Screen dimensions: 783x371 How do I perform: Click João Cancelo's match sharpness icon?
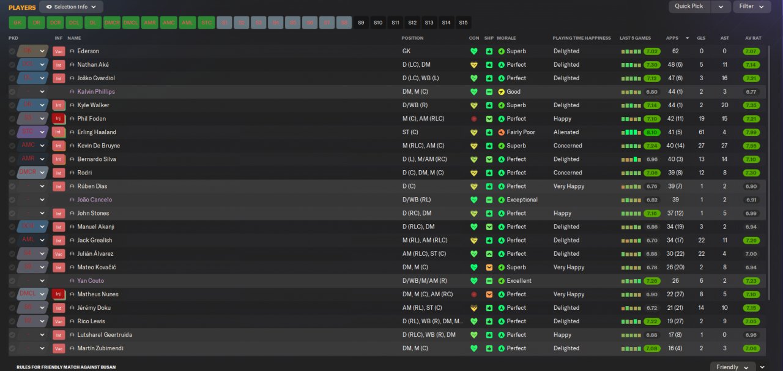tap(489, 200)
